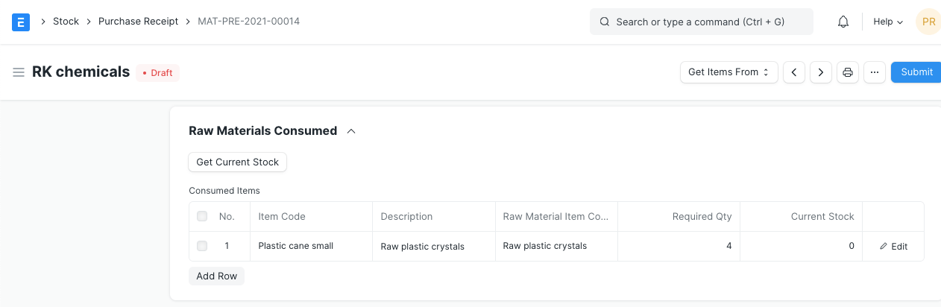This screenshot has height=307, width=941.
Task: Click the print icon
Action: pyautogui.click(x=848, y=72)
